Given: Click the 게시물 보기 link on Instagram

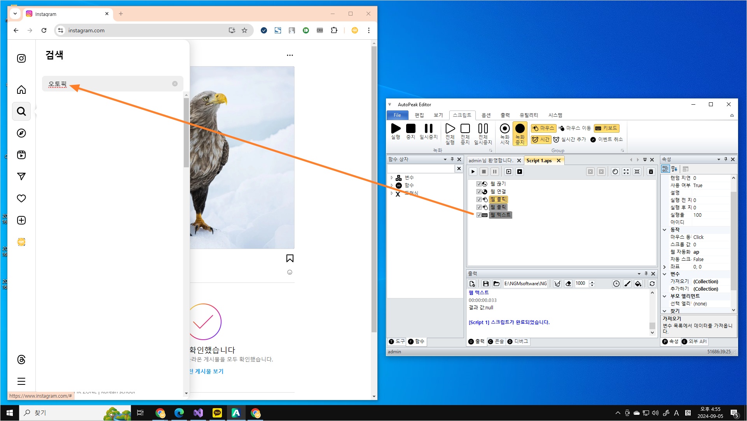Looking at the screenshot, I should [209, 371].
